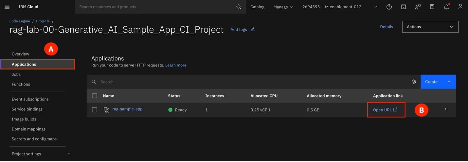Open the hamburger navigation menu
468x162 pixels.
7,7
